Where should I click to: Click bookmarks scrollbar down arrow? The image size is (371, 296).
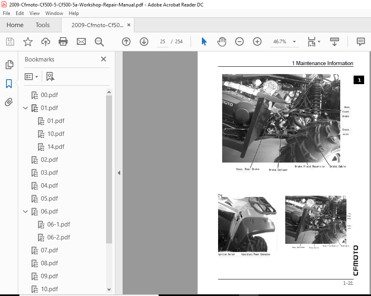(x=109, y=290)
